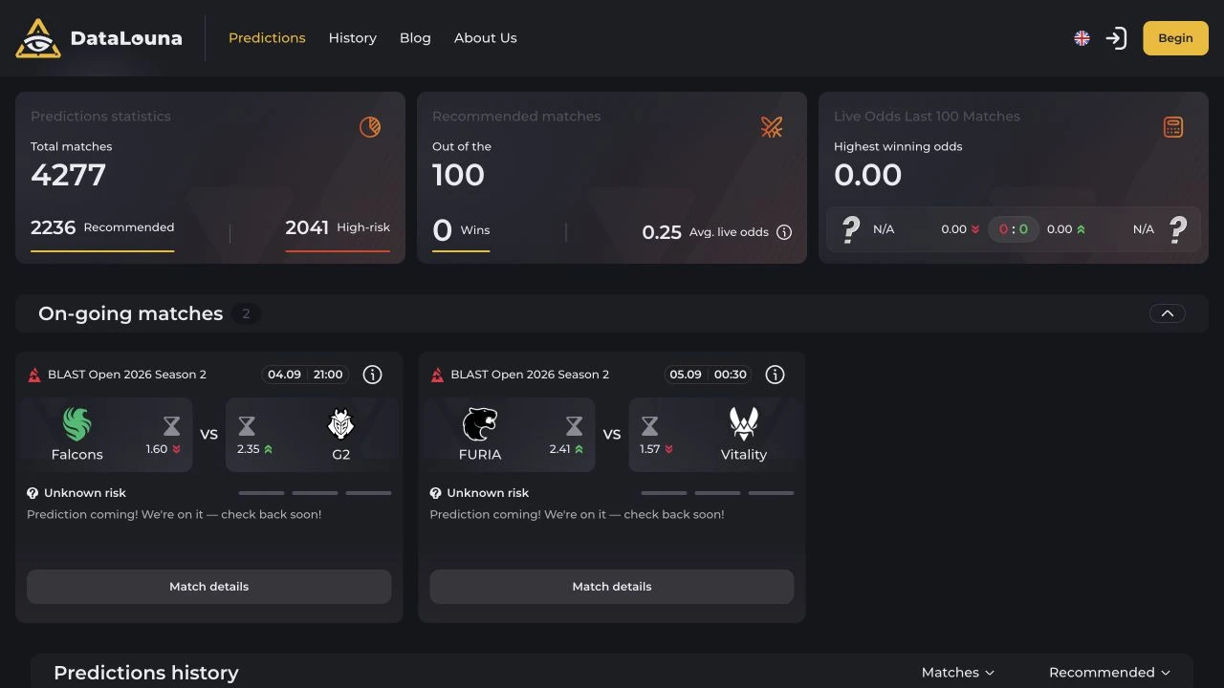Click the on-going matches count badge 2
1224x688 pixels.
point(246,313)
